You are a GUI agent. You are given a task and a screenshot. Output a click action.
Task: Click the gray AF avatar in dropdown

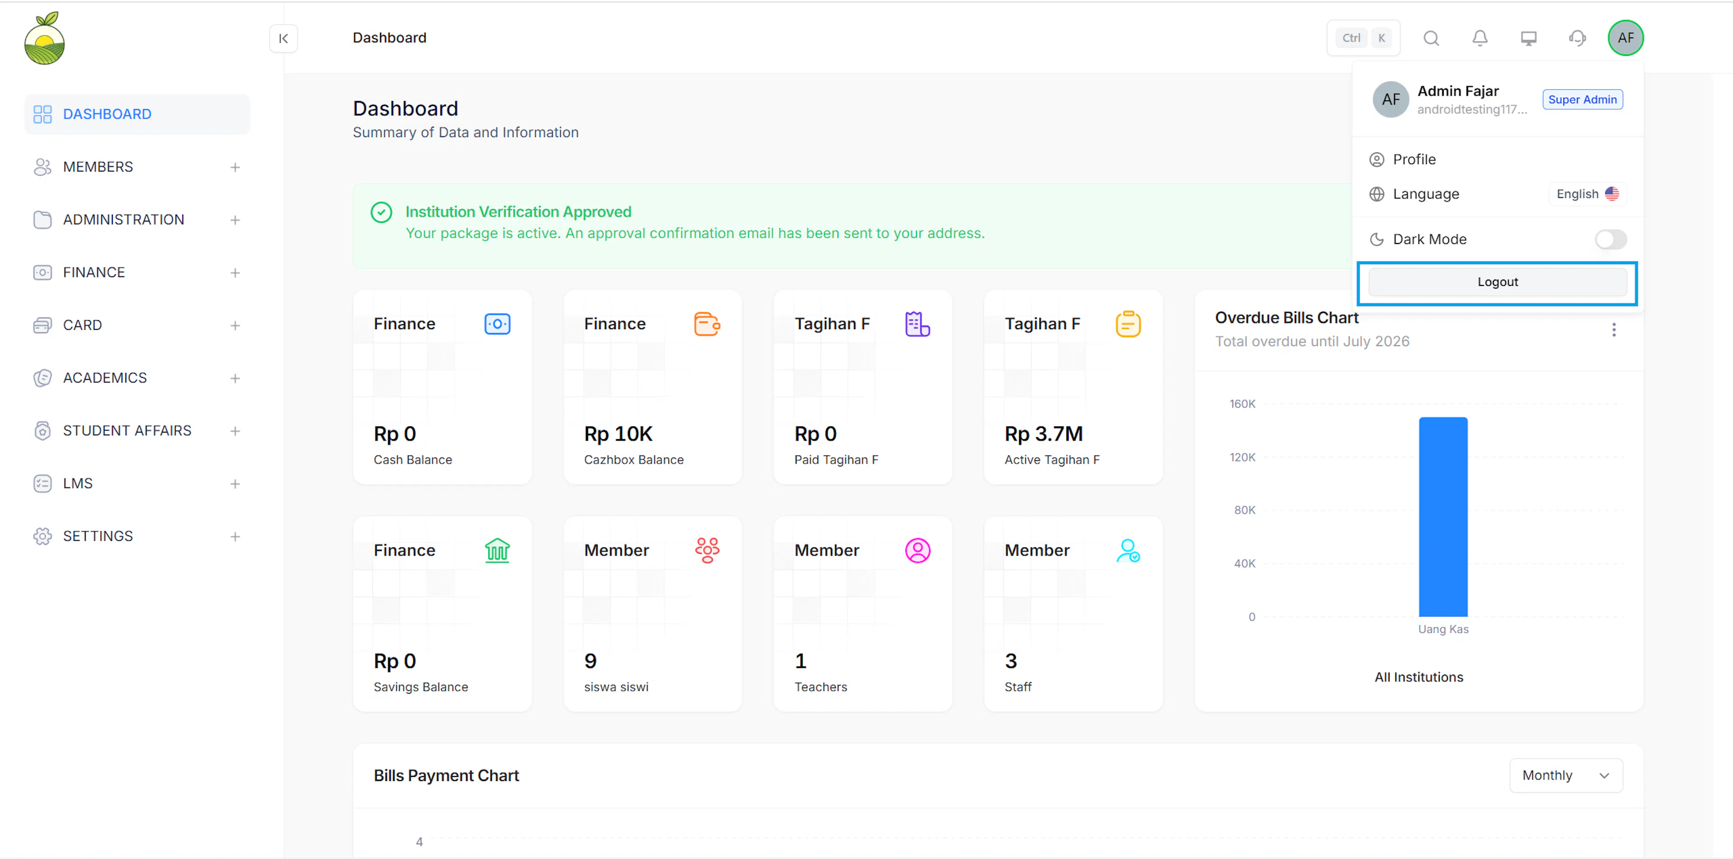(1390, 100)
